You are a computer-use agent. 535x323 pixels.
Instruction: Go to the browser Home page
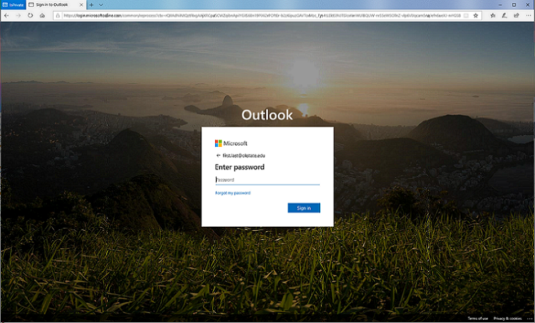[x=42, y=15]
